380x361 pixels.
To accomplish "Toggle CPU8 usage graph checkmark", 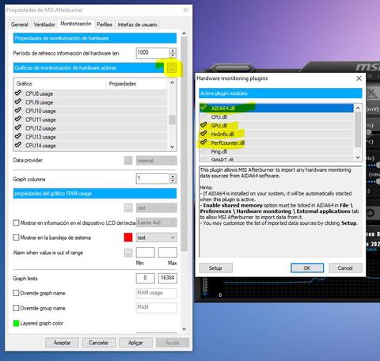I will click(x=18, y=93).
